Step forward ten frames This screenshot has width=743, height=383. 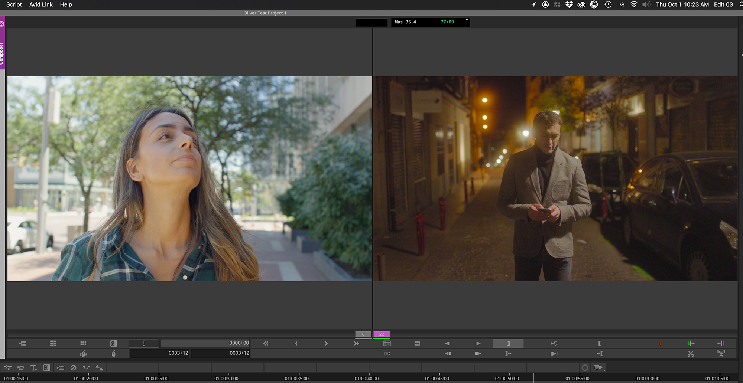pyautogui.click(x=478, y=353)
